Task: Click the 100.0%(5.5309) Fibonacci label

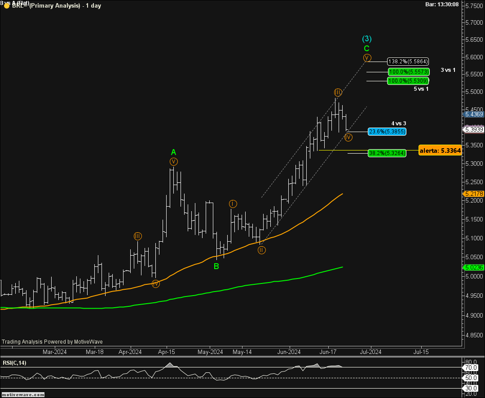Action: click(408, 81)
